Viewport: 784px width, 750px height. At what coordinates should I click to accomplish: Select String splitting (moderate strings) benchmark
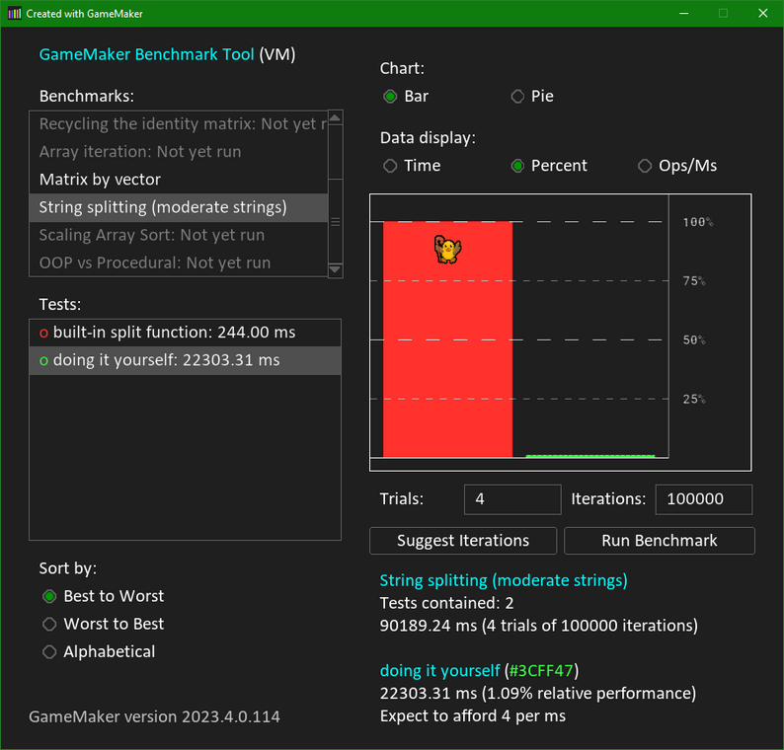pyautogui.click(x=179, y=207)
